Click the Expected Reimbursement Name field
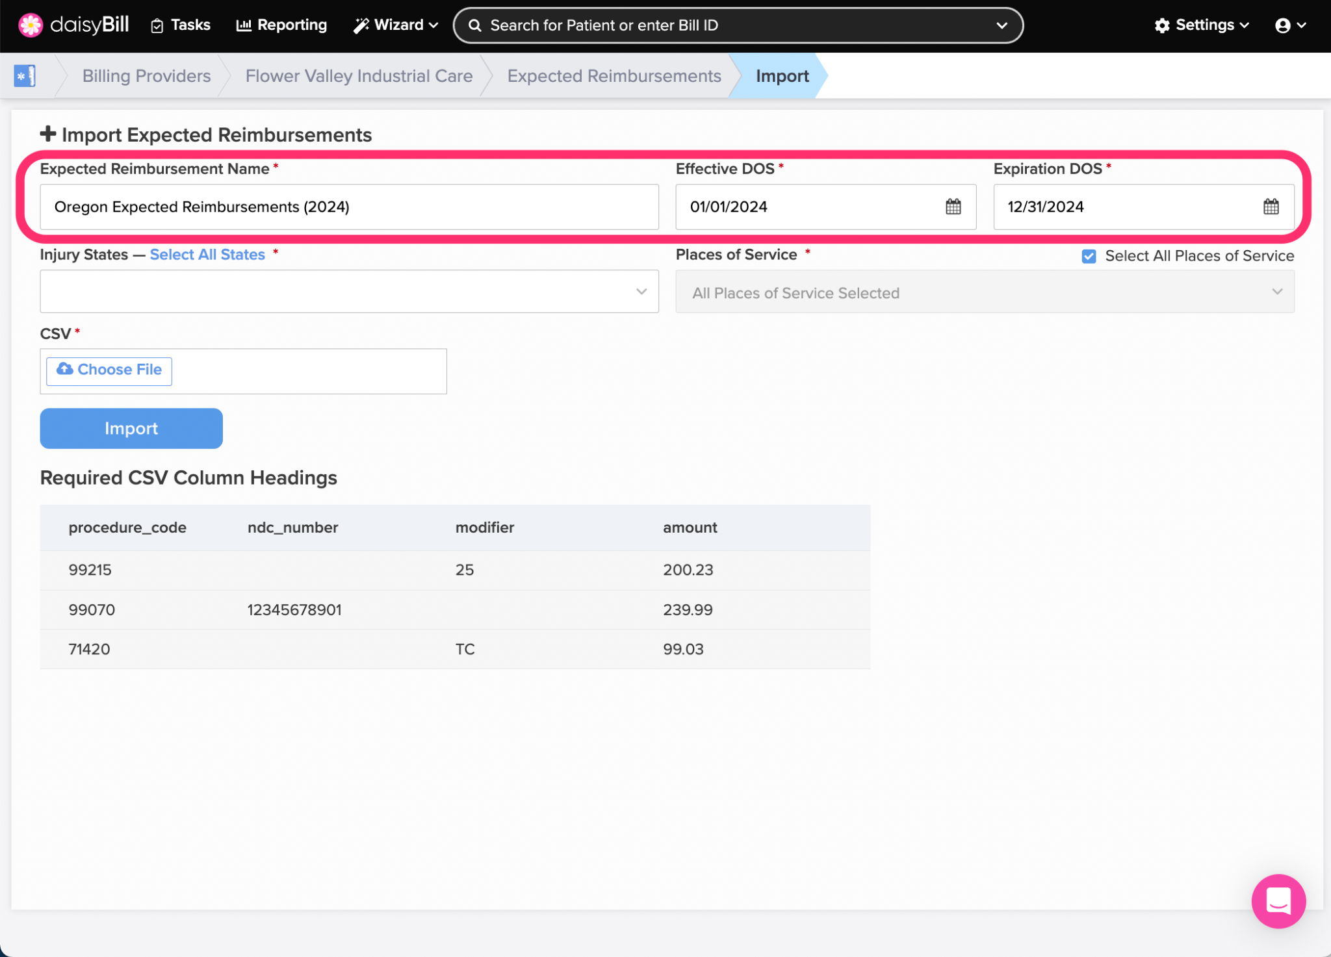Screen dimensions: 1331x957 349,207
